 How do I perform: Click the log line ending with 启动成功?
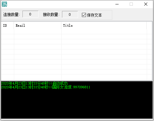34,83
